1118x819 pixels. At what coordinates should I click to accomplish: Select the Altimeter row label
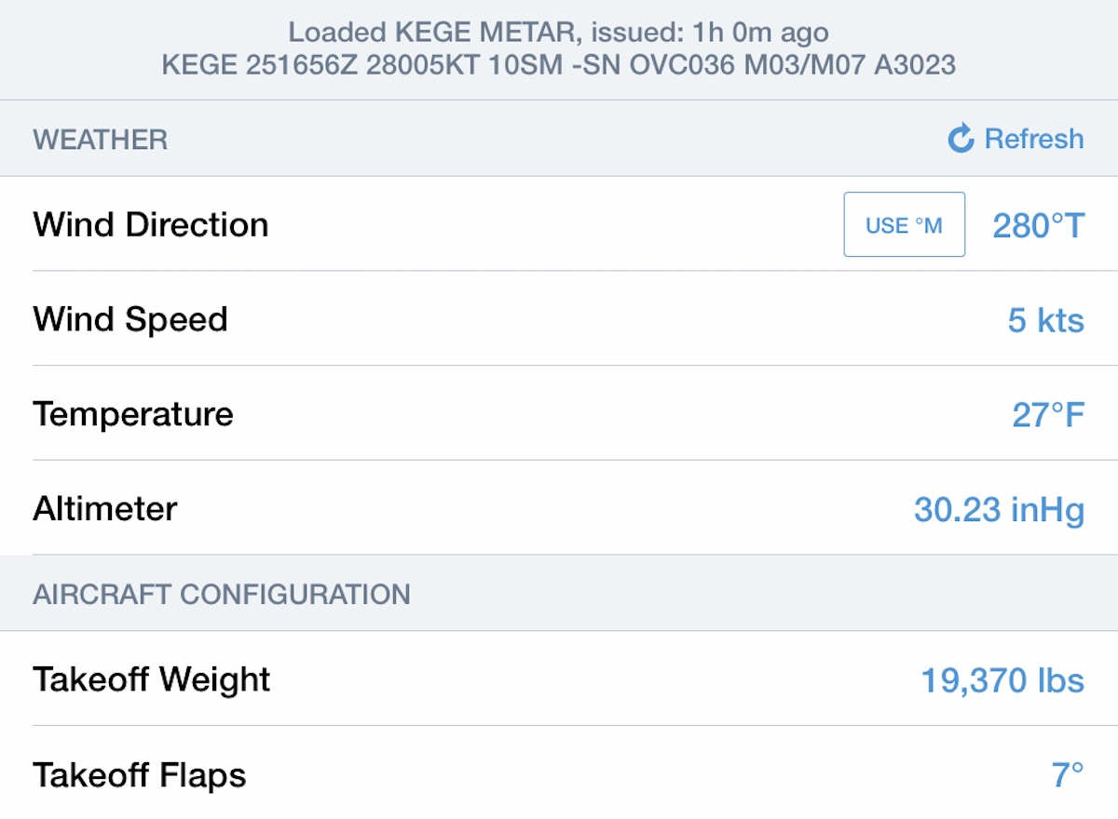click(105, 509)
